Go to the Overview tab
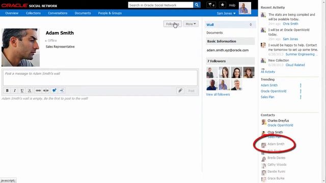 click(x=12, y=13)
